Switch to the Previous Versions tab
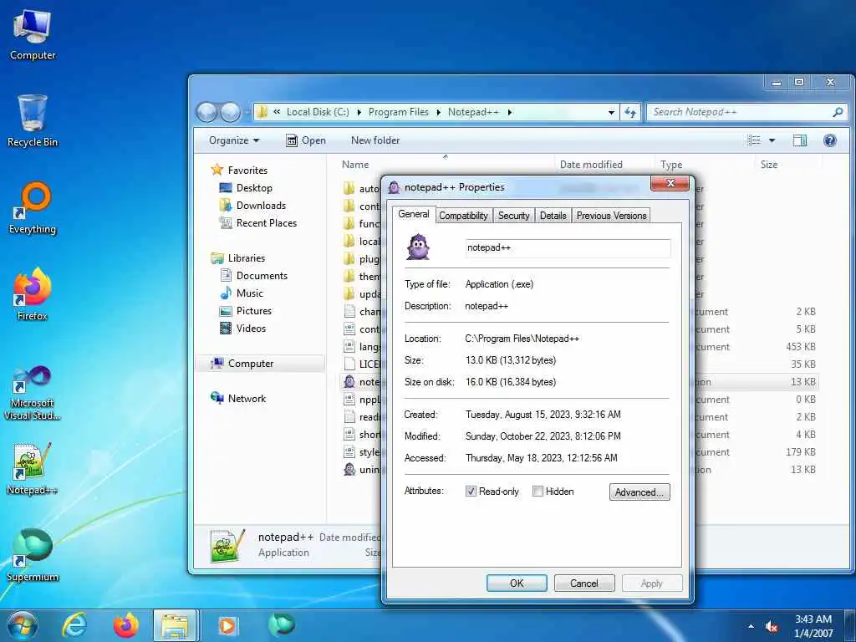 pos(611,216)
